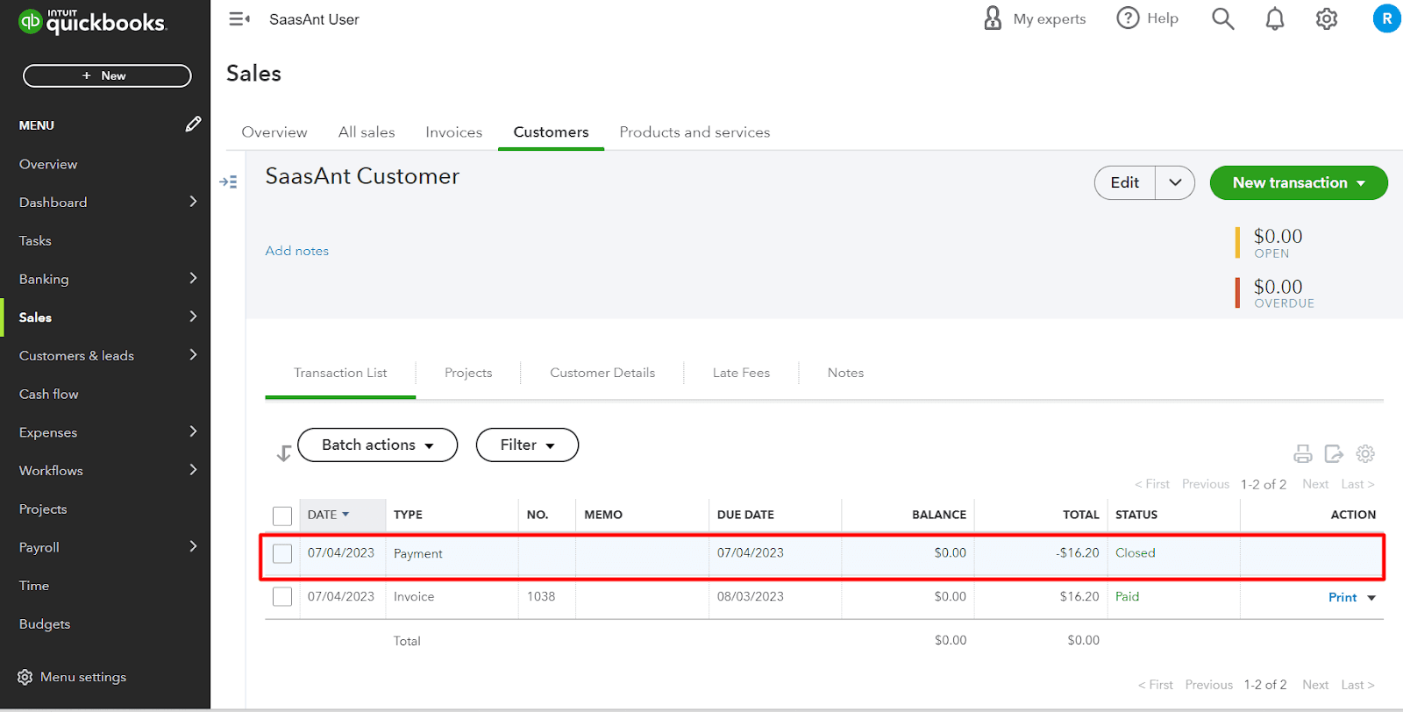Open Cash flow in the sidebar
1403x712 pixels.
tap(49, 394)
